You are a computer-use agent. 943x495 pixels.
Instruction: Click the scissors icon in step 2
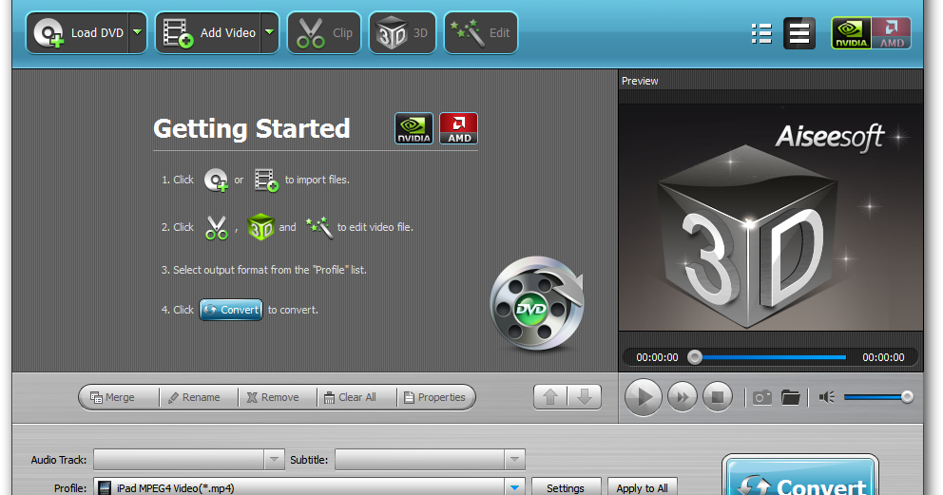coord(217,228)
